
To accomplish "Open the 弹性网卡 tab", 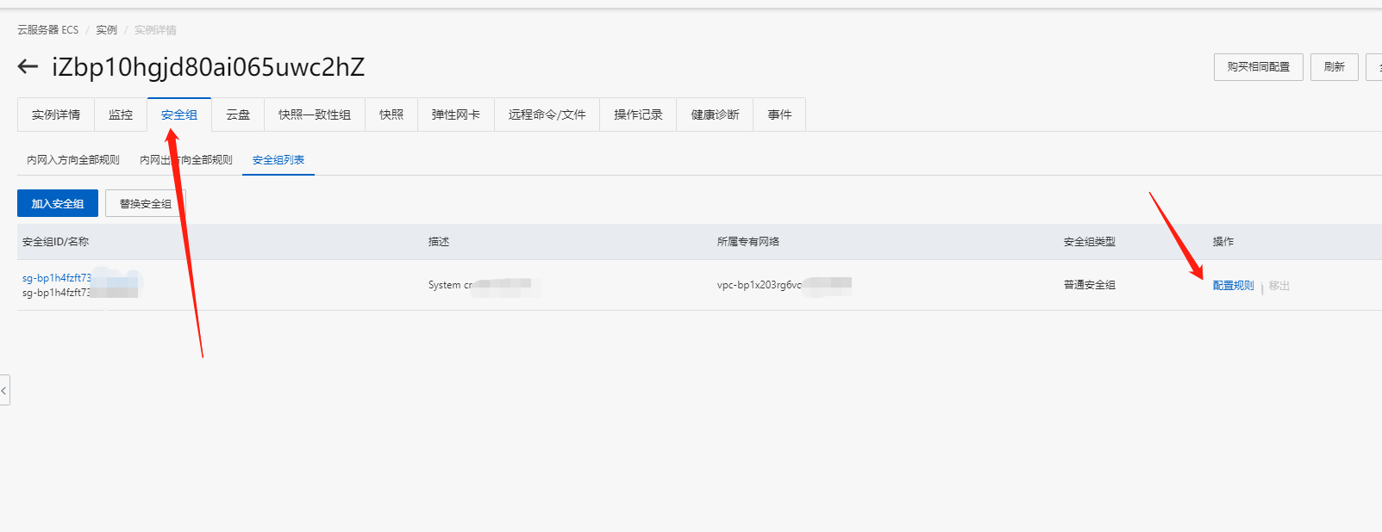I will coord(456,114).
